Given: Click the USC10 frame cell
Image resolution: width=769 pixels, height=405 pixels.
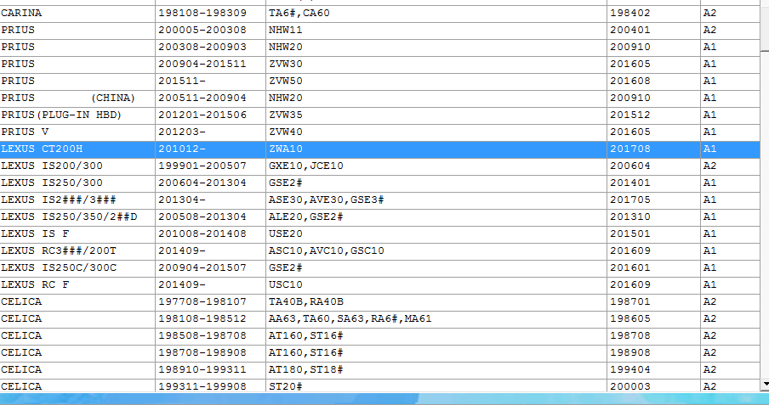Looking at the screenshot, I should (x=436, y=284).
